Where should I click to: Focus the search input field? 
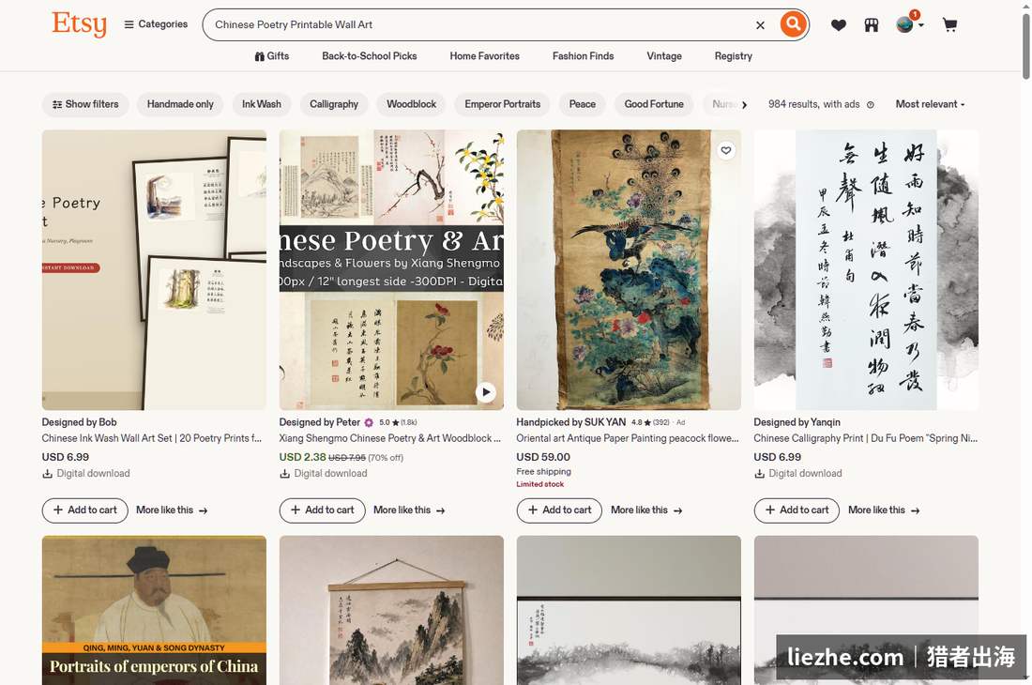480,25
